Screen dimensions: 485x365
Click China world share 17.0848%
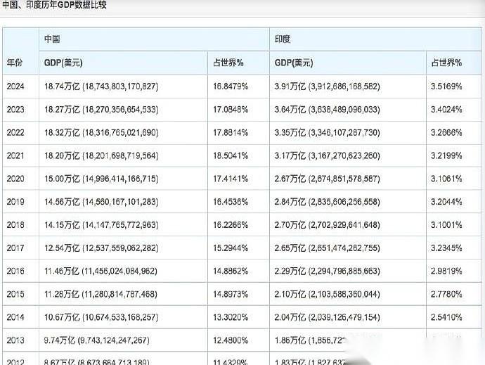(x=231, y=109)
